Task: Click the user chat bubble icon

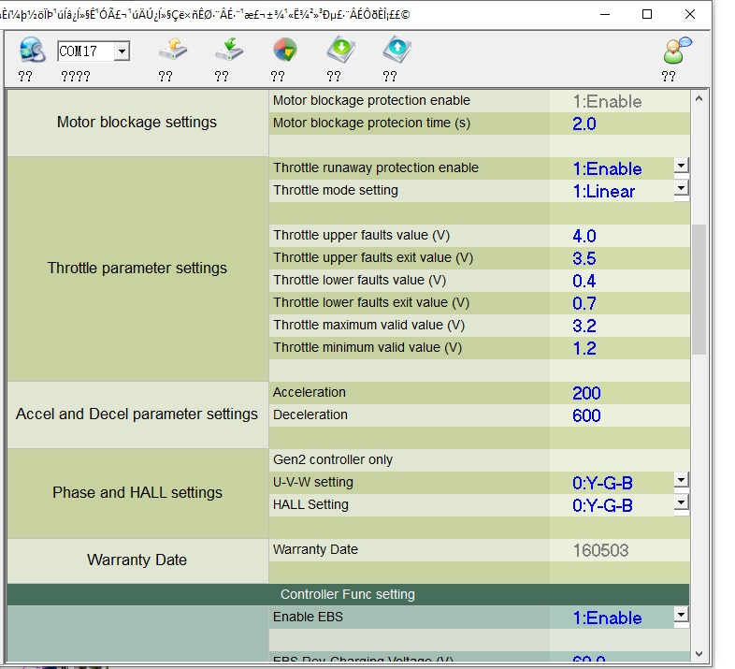Action: click(675, 50)
